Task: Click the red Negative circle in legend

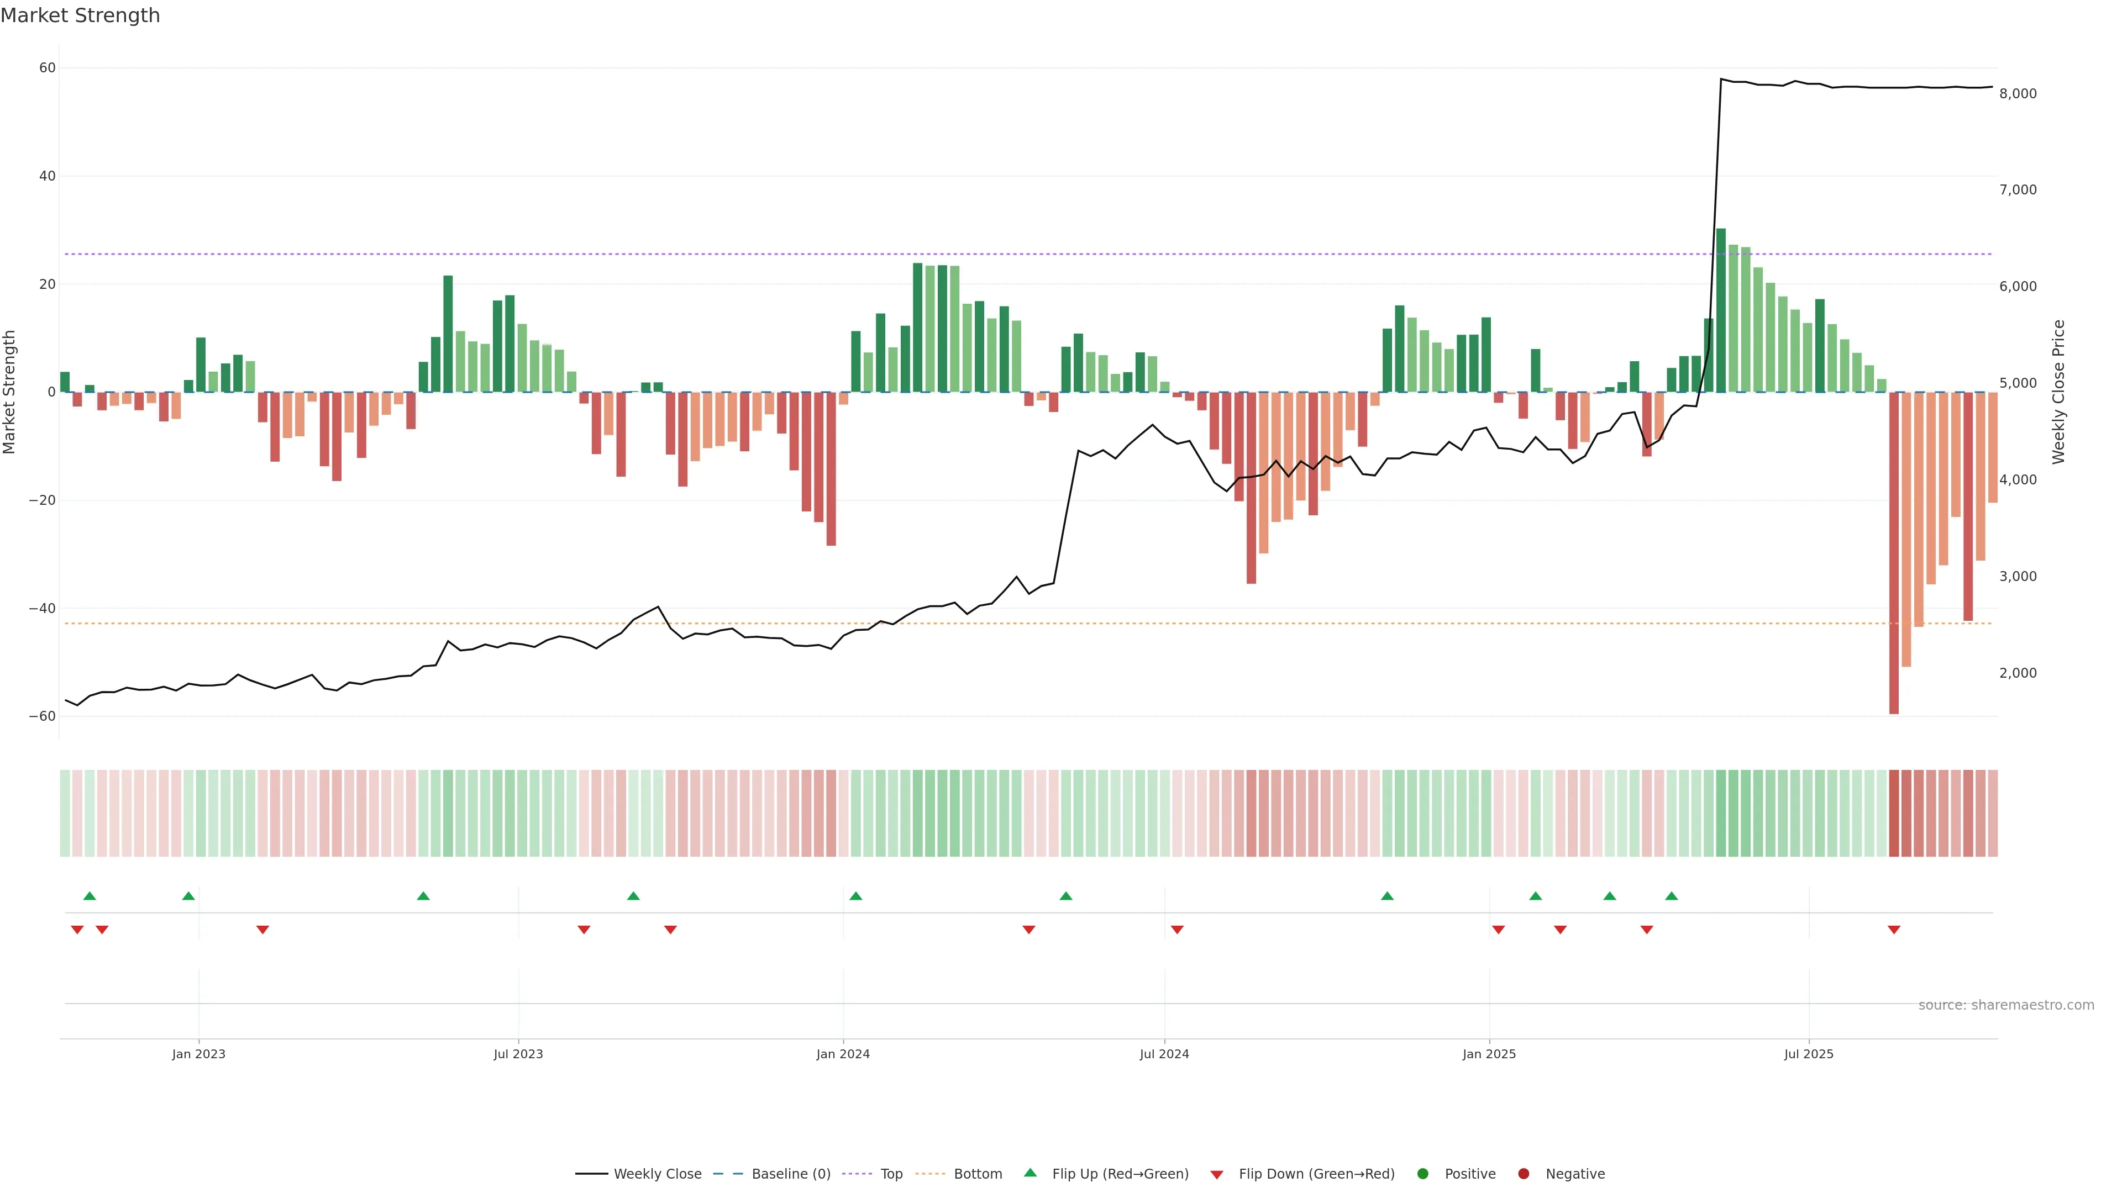Action: pyautogui.click(x=1523, y=1173)
